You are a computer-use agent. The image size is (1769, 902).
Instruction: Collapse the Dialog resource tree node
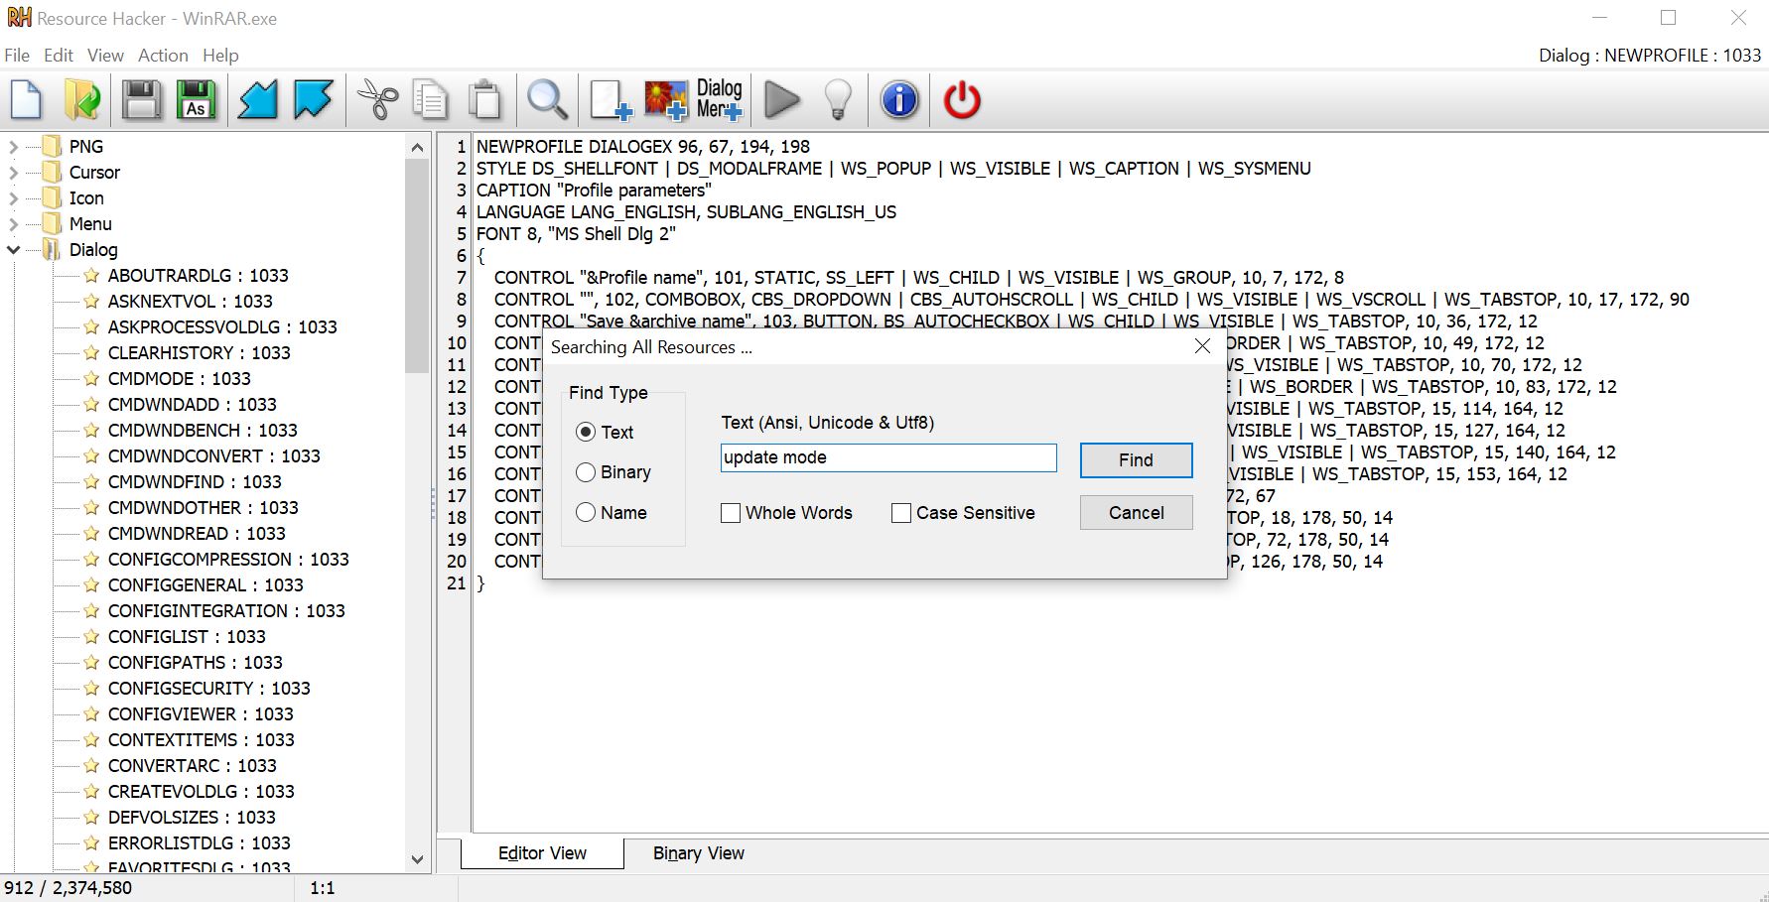click(13, 249)
